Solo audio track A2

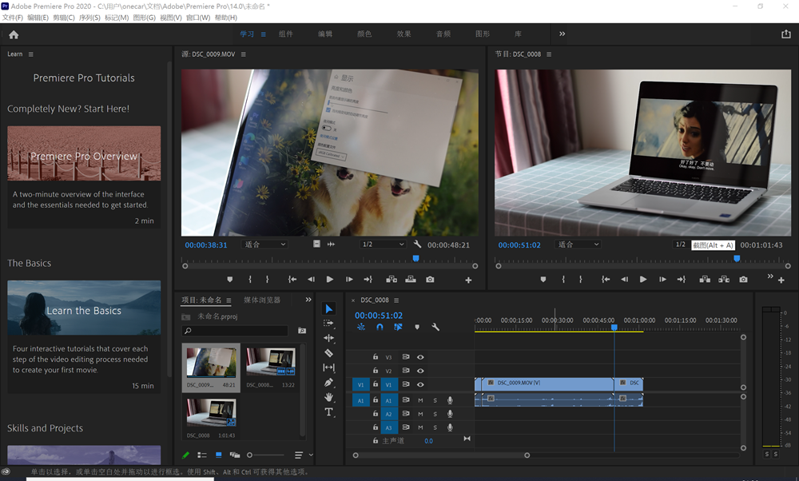(435, 414)
